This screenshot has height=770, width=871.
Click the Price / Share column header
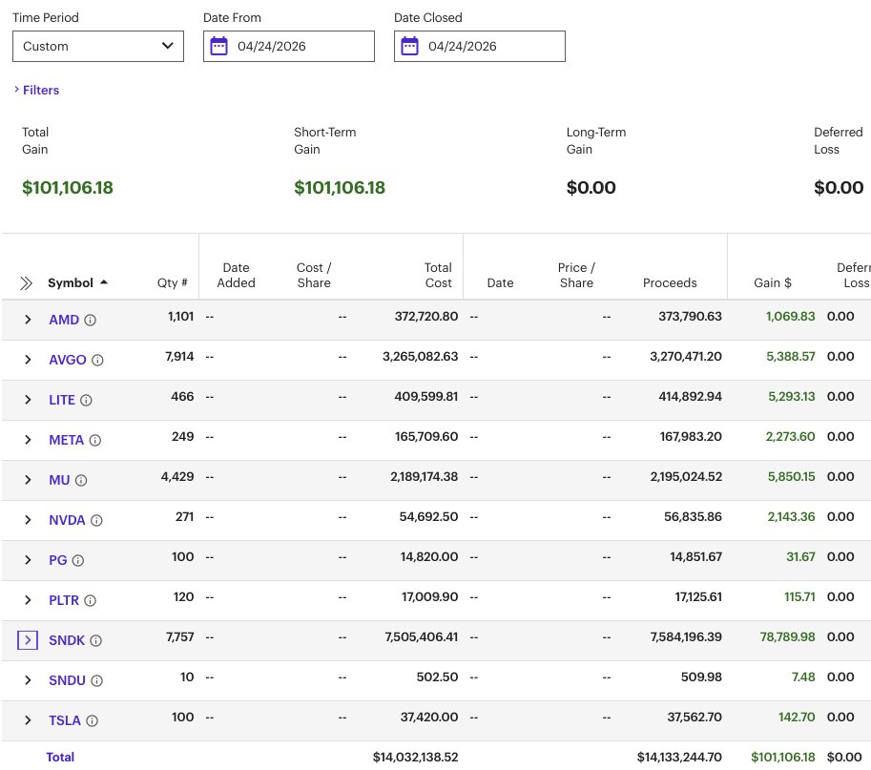(x=576, y=275)
